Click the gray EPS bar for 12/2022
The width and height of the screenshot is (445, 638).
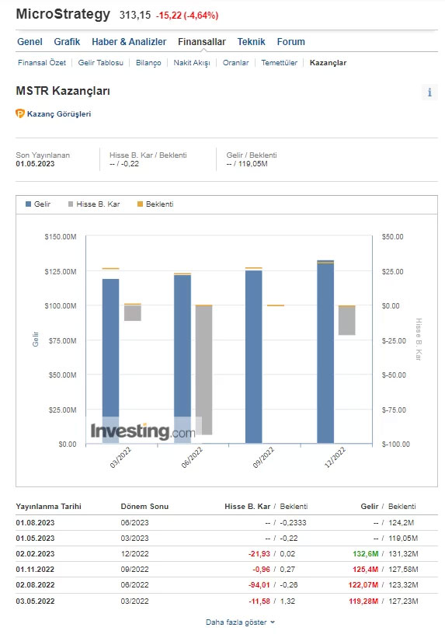pyautogui.click(x=347, y=320)
